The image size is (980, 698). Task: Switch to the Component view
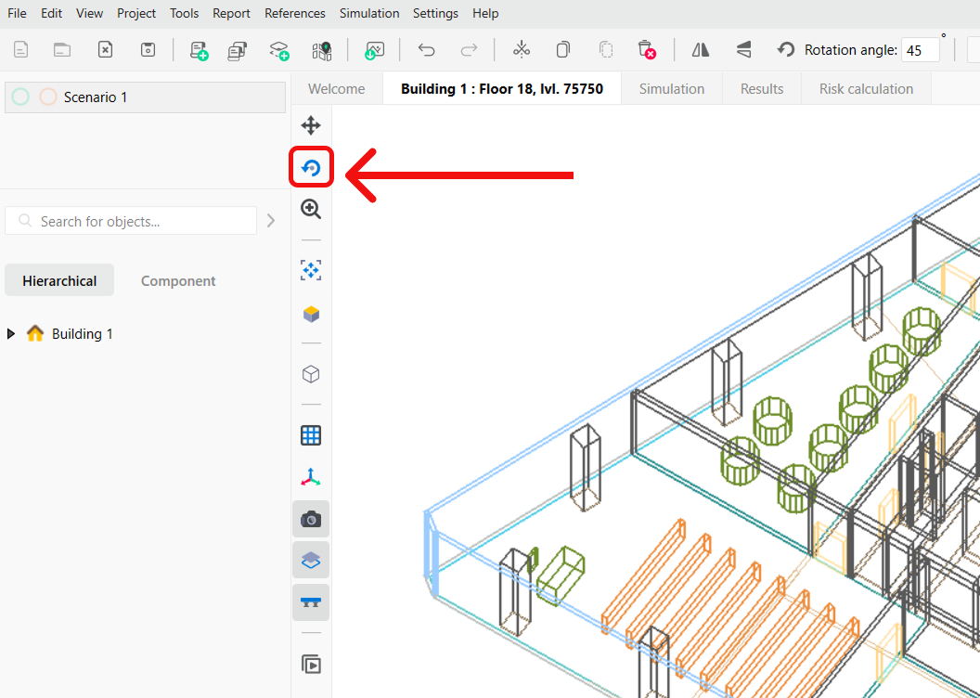178,280
